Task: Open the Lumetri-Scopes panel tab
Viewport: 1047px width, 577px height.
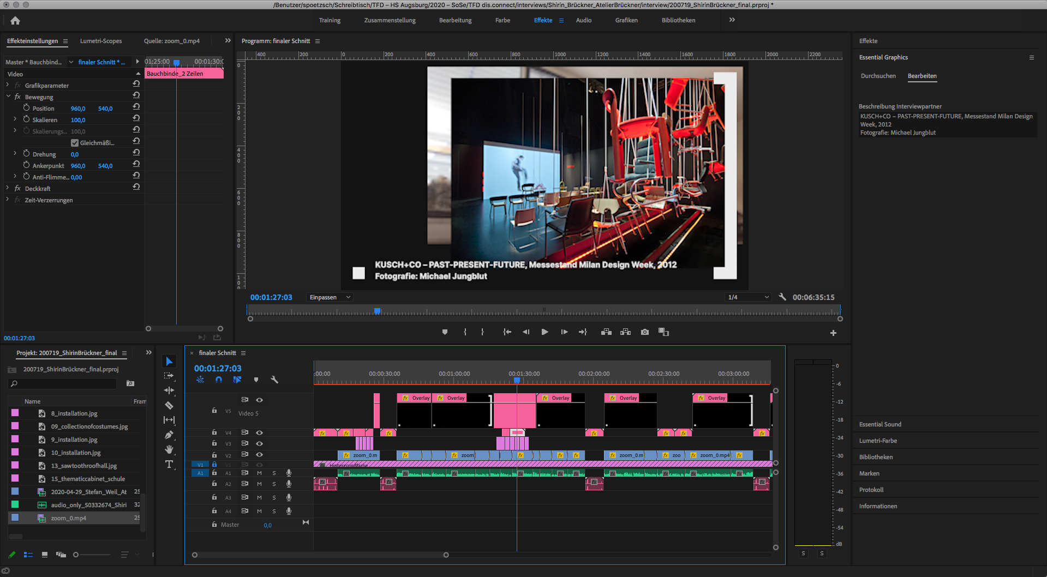Action: [101, 41]
